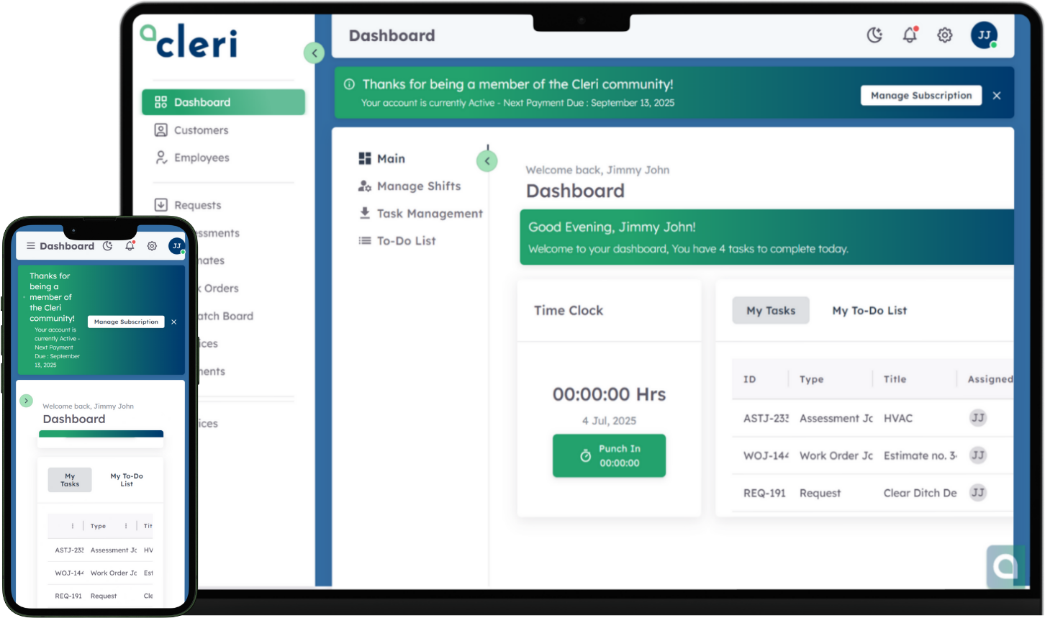
Task: Open notifications bell on laptop header
Action: (910, 35)
